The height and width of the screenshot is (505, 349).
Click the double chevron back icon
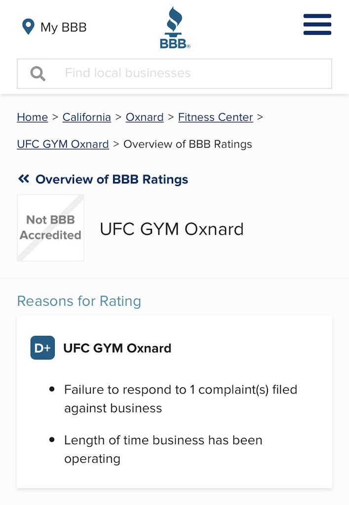[x=24, y=179]
